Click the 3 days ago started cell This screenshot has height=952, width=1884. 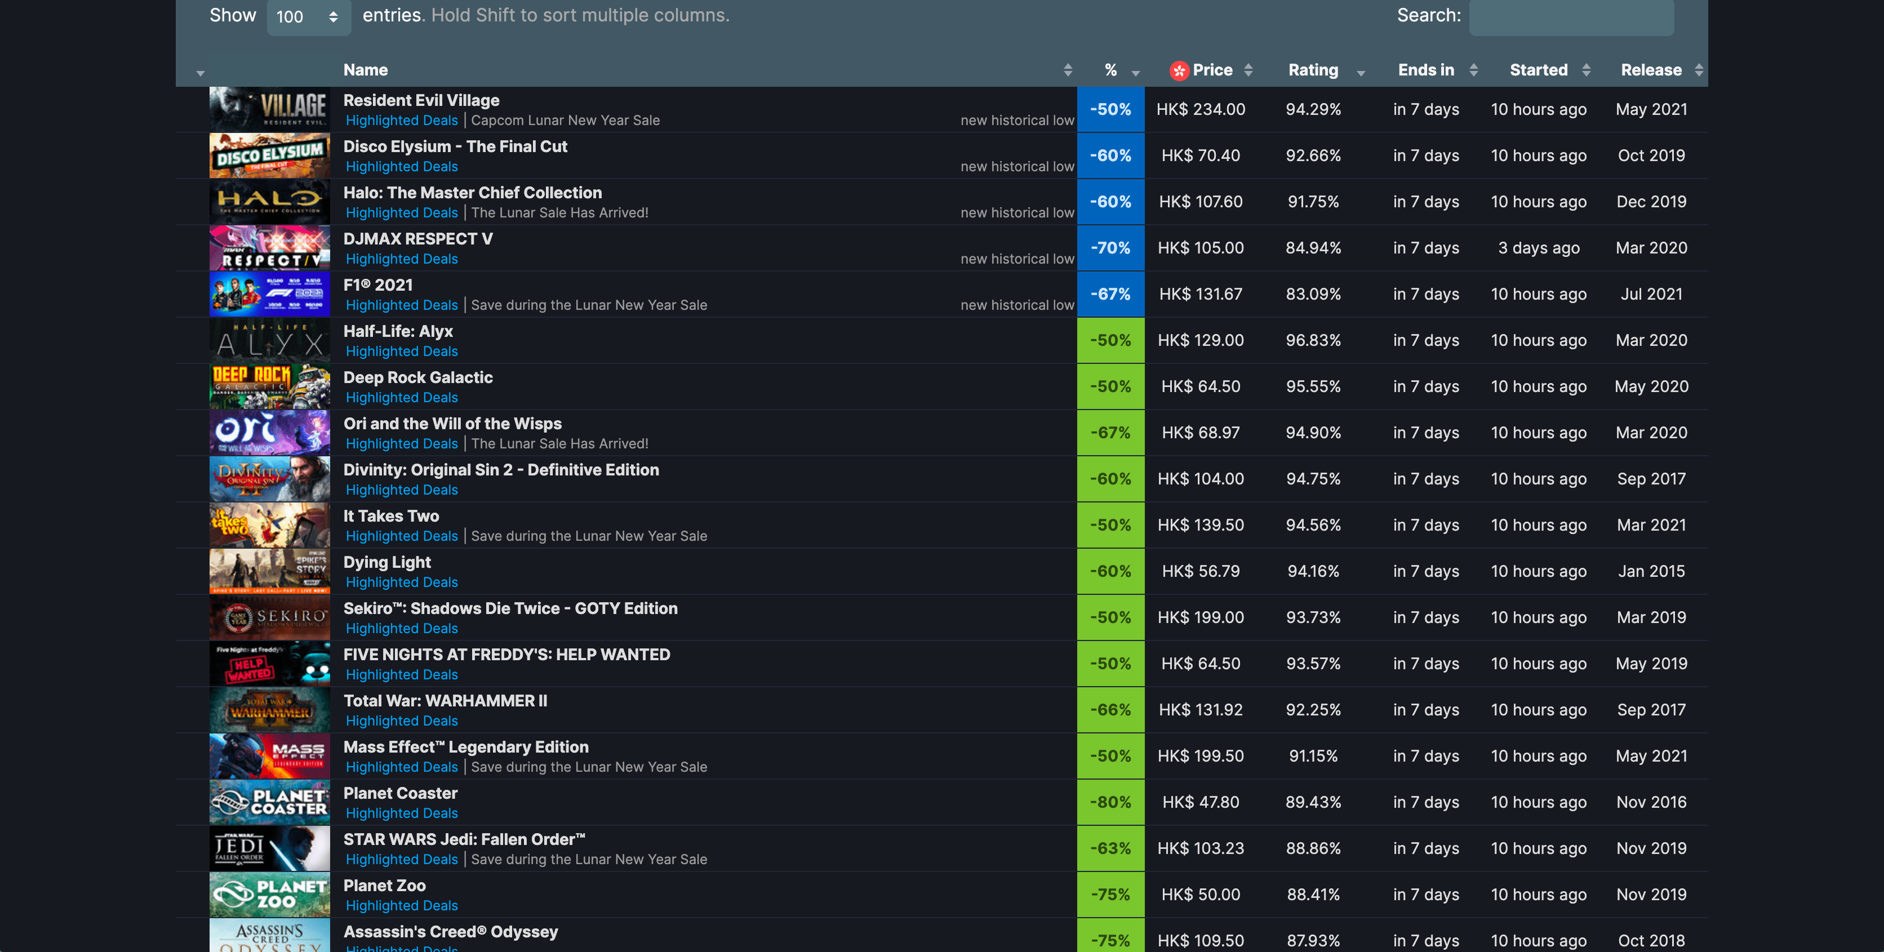pyautogui.click(x=1538, y=248)
